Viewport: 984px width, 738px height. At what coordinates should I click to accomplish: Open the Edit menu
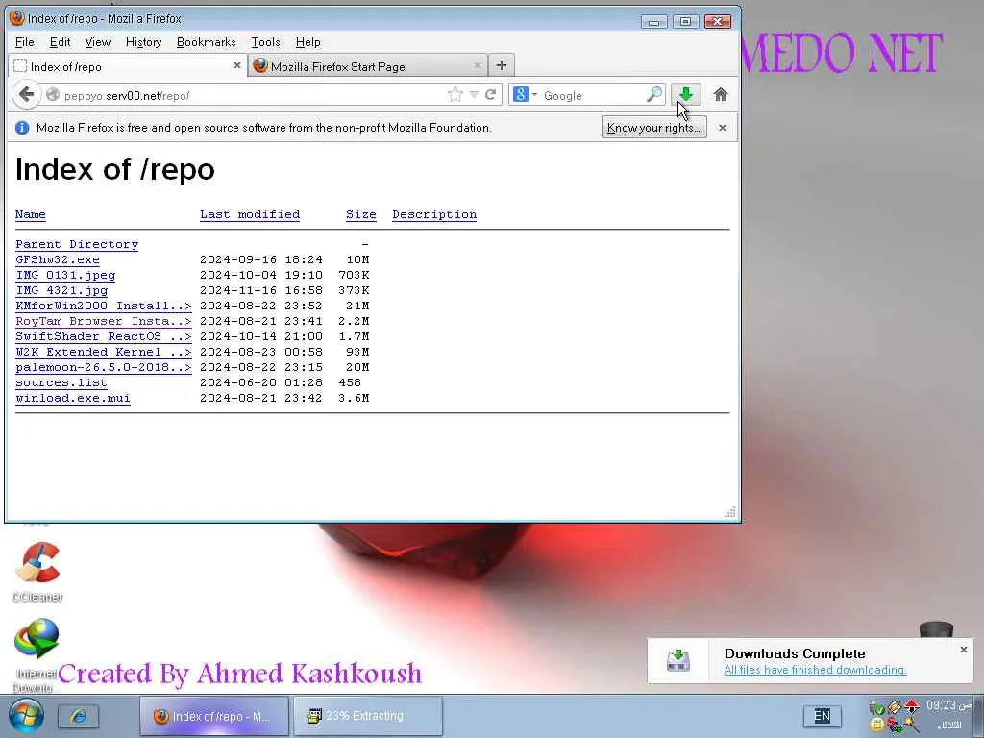(60, 42)
